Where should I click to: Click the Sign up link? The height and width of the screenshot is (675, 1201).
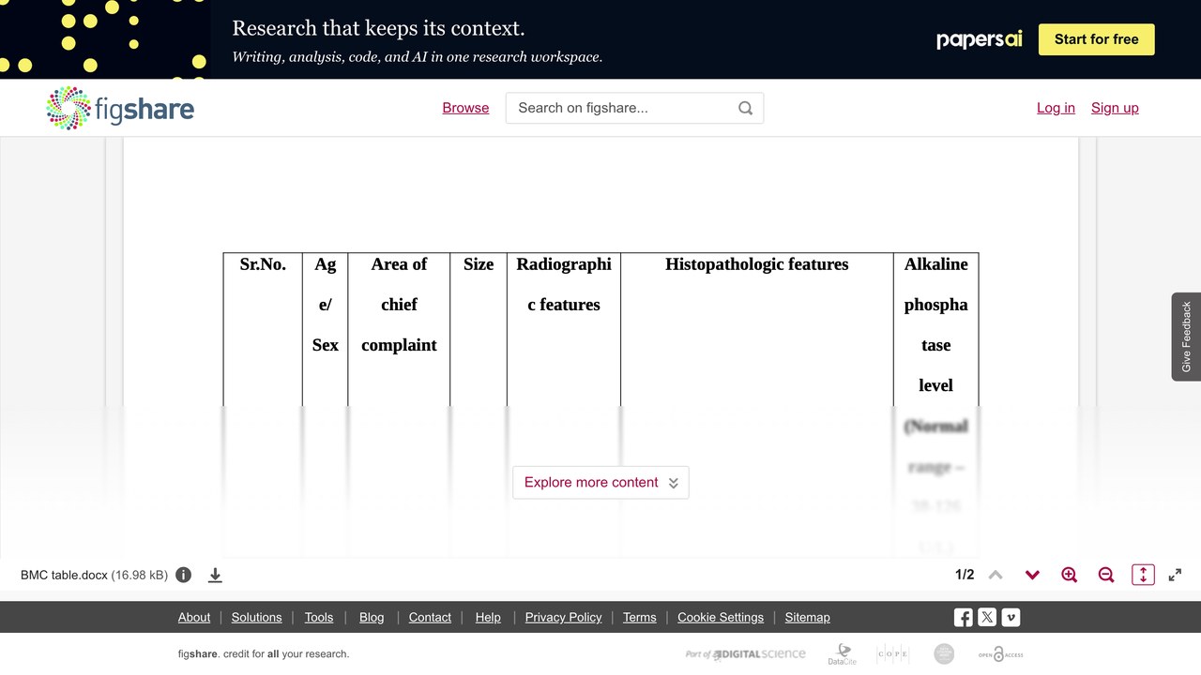pos(1115,108)
